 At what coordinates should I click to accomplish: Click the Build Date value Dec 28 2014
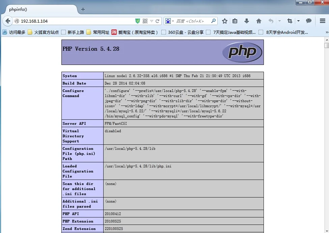click(125, 83)
